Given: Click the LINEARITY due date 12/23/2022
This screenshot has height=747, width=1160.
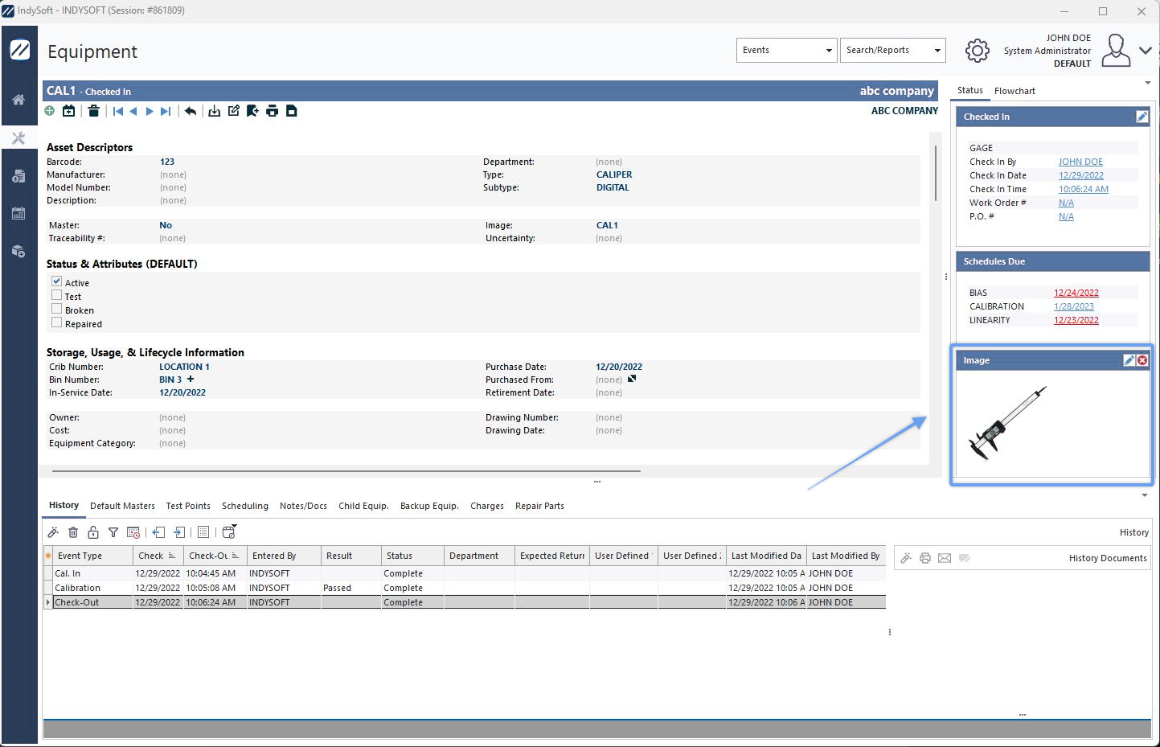Looking at the screenshot, I should click(1076, 320).
